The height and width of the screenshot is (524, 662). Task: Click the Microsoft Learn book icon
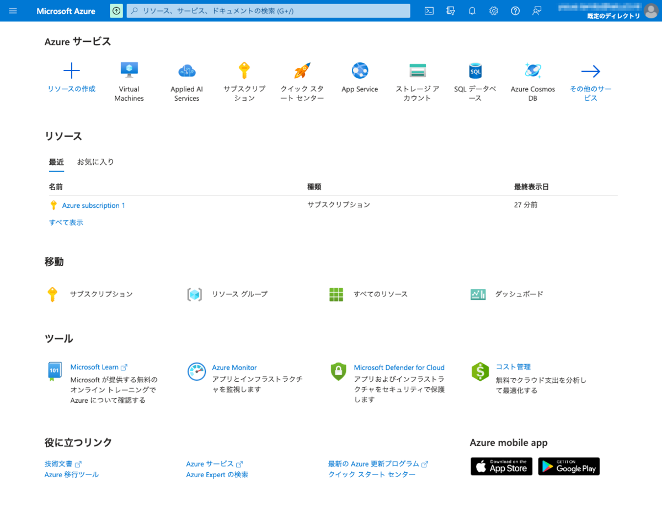pos(54,371)
